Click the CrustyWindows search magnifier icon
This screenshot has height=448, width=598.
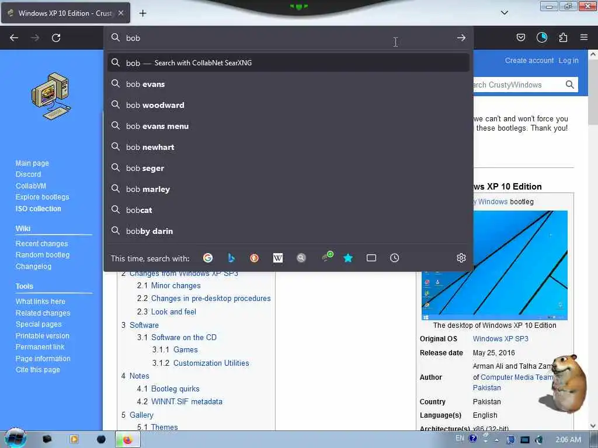pyautogui.click(x=570, y=85)
